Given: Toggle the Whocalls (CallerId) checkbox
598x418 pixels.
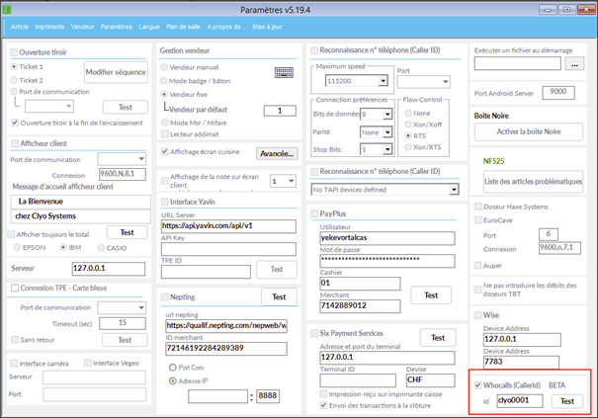Looking at the screenshot, I should [x=477, y=385].
